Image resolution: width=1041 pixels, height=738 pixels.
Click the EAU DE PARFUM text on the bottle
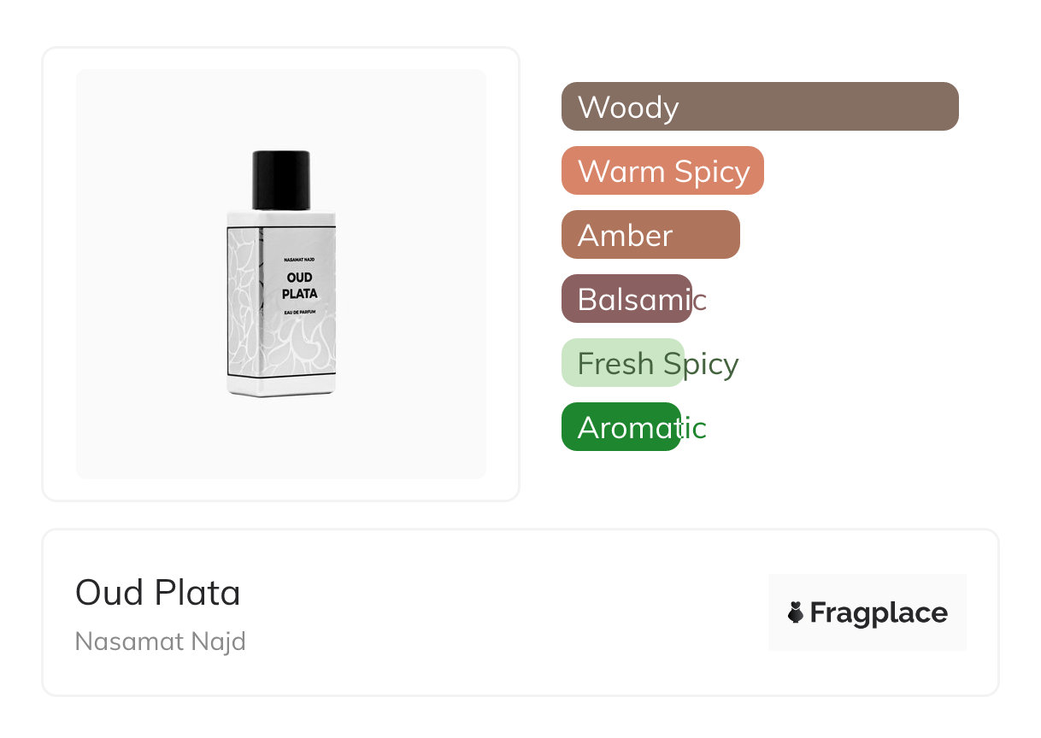tap(300, 313)
